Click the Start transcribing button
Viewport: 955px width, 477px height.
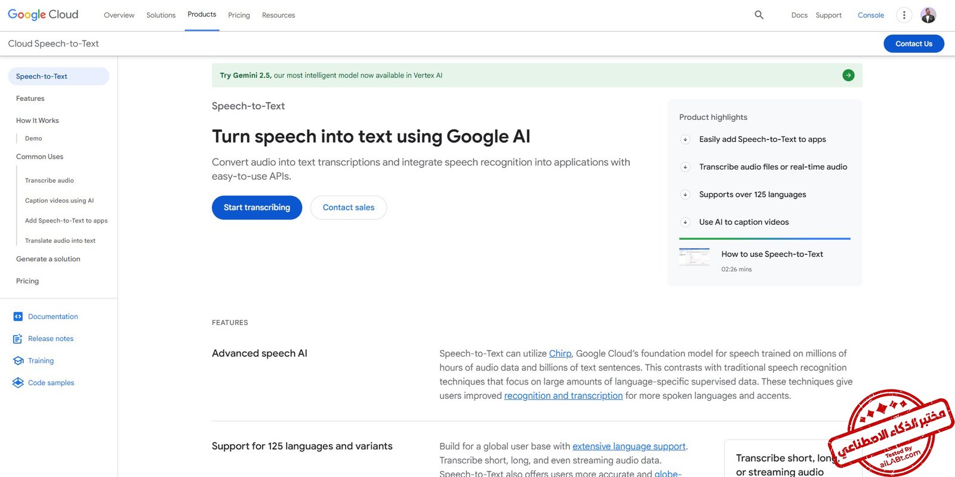coord(257,207)
